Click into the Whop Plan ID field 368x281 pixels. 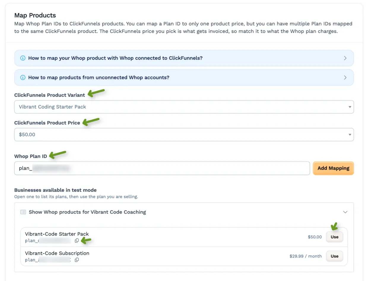pyautogui.click(x=162, y=168)
